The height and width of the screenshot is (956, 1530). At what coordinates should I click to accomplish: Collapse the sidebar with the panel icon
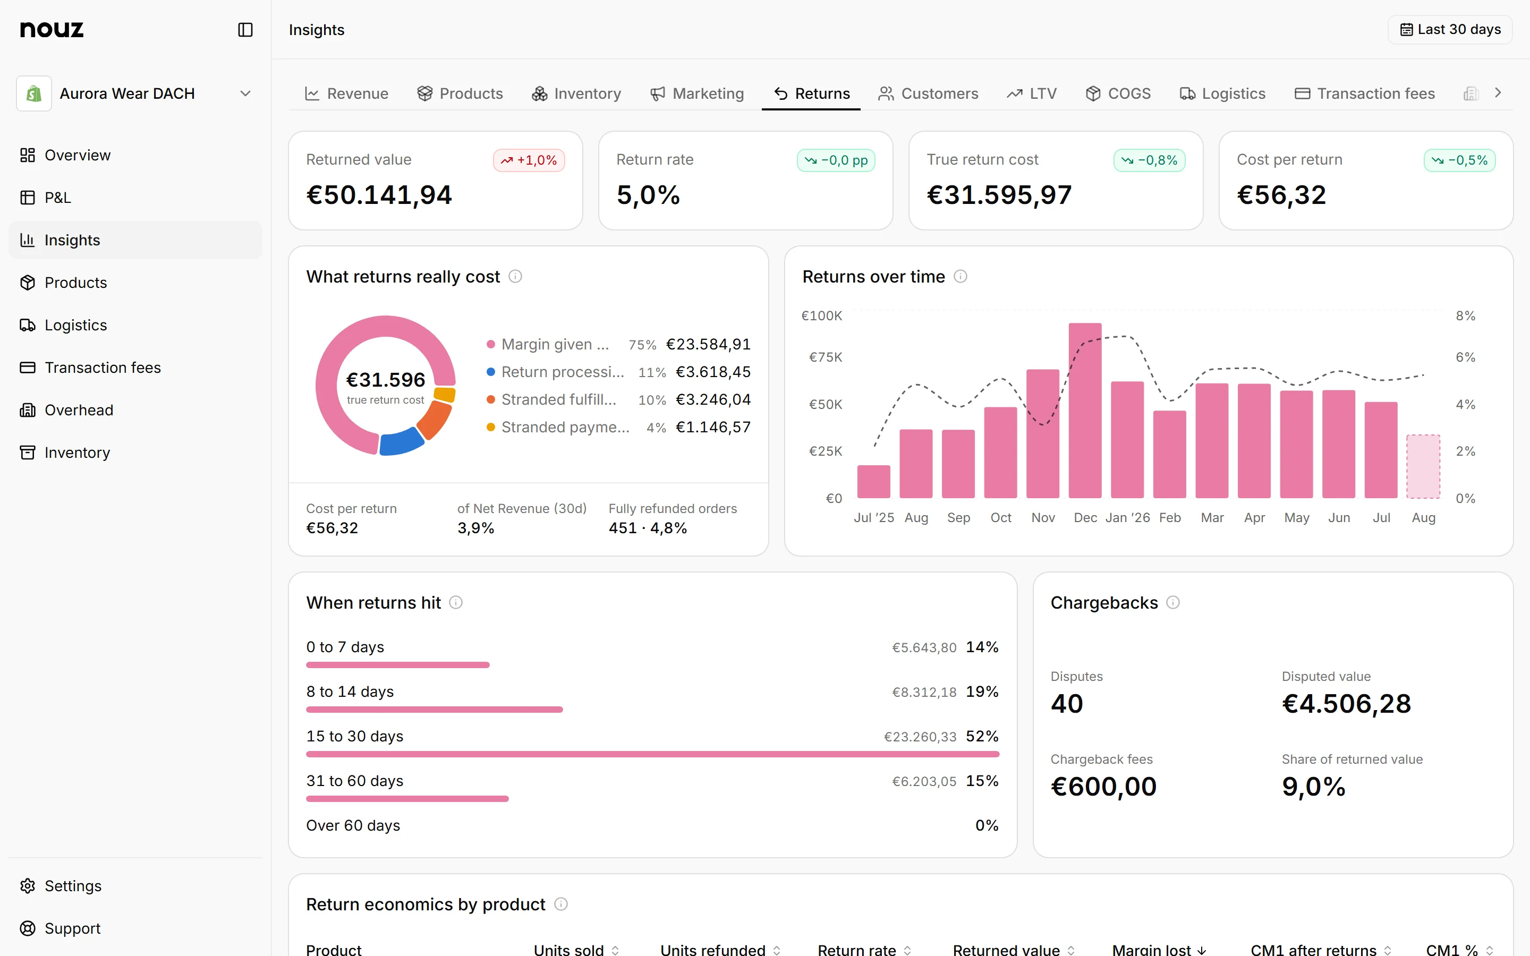coord(245,30)
